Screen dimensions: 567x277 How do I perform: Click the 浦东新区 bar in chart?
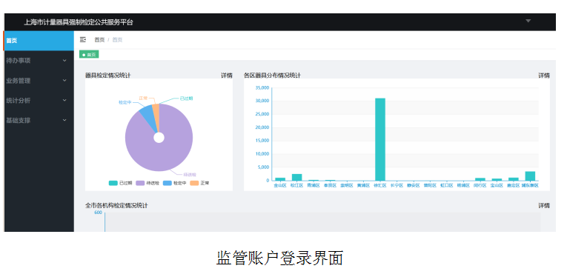(x=530, y=176)
